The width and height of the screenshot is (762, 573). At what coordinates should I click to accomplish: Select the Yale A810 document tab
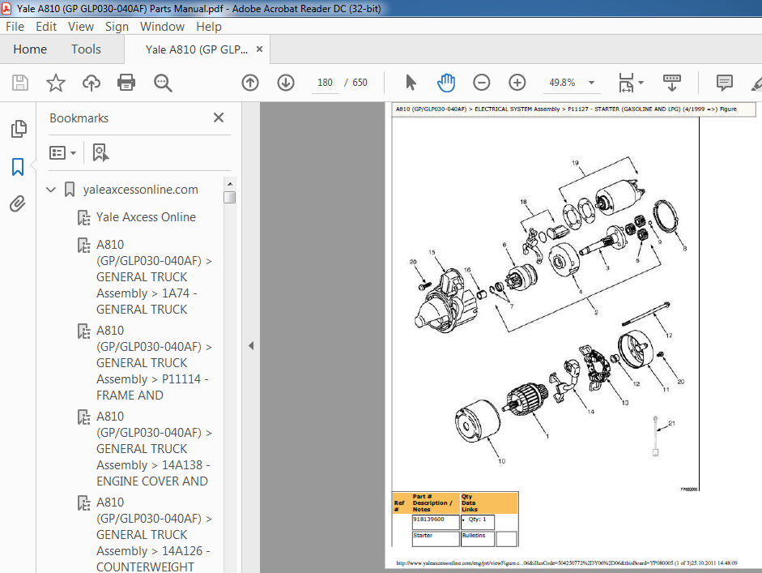coord(197,49)
